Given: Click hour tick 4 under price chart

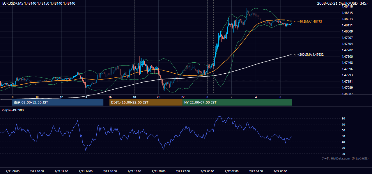Looking at the screenshot, I should pyautogui.click(x=256, y=97).
